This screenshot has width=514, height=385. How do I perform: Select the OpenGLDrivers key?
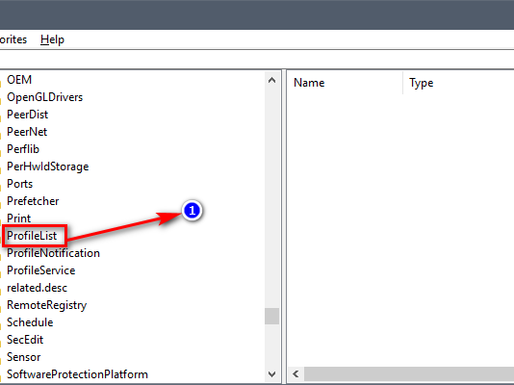click(45, 97)
